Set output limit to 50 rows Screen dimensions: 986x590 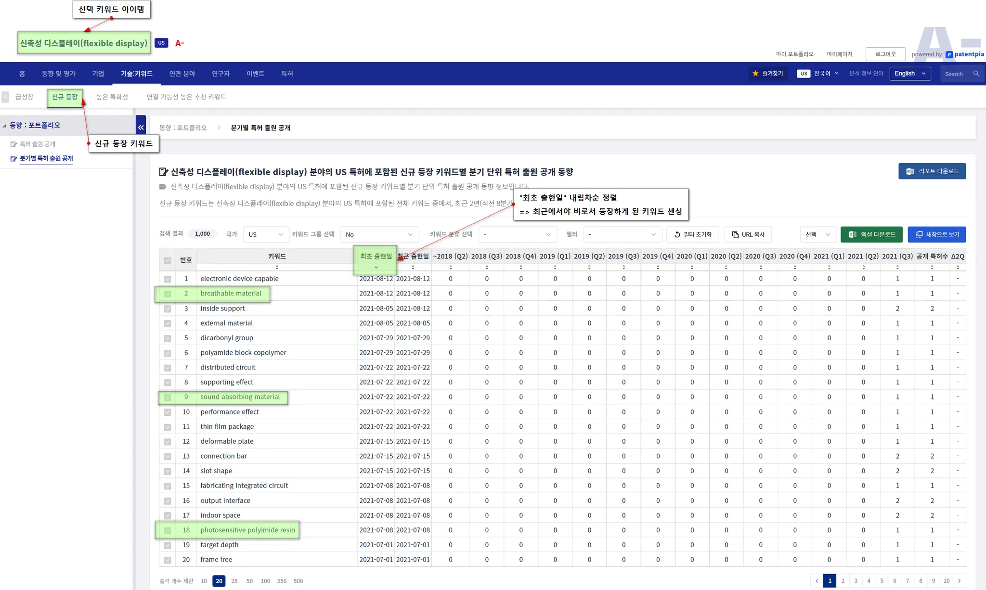[249, 581]
